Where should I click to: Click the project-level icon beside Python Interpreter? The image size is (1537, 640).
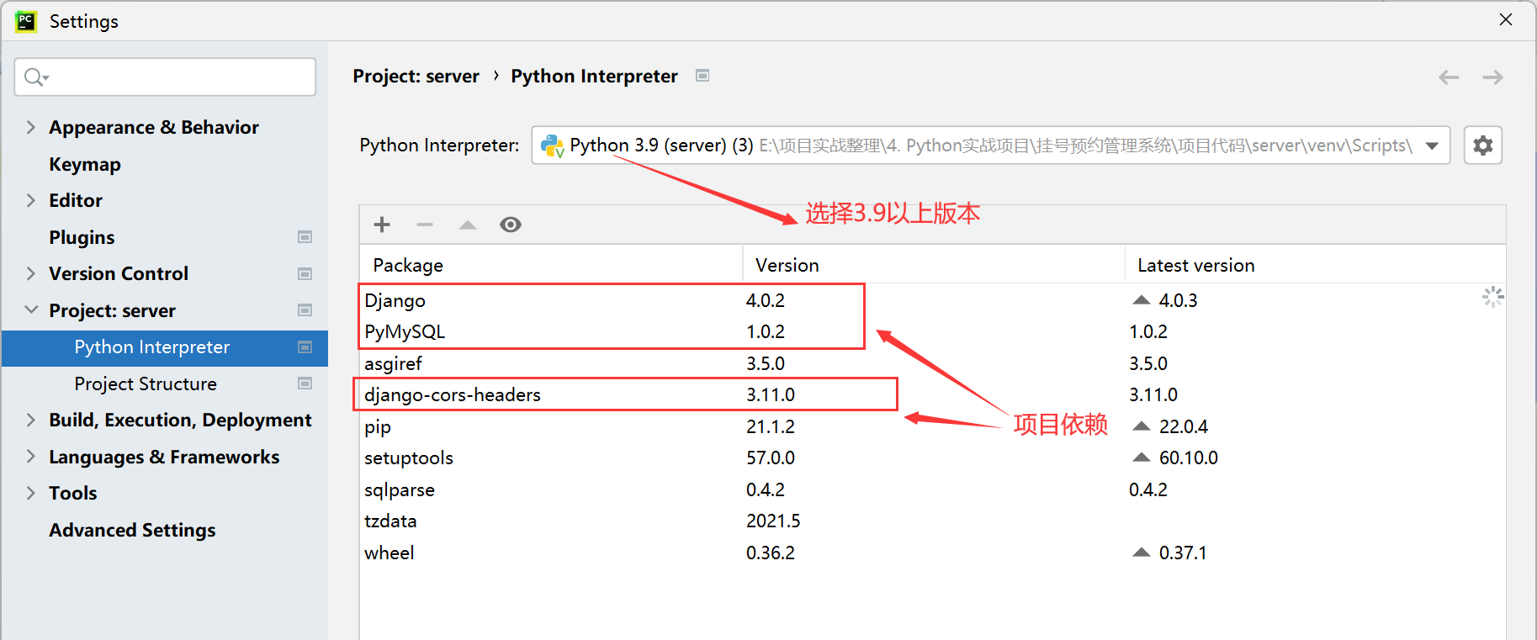[x=305, y=347]
